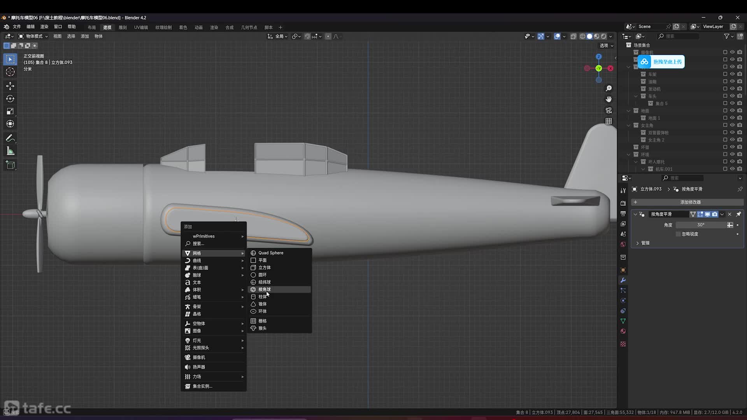
Task: Open the Object Constraints tab
Action: click(623, 311)
